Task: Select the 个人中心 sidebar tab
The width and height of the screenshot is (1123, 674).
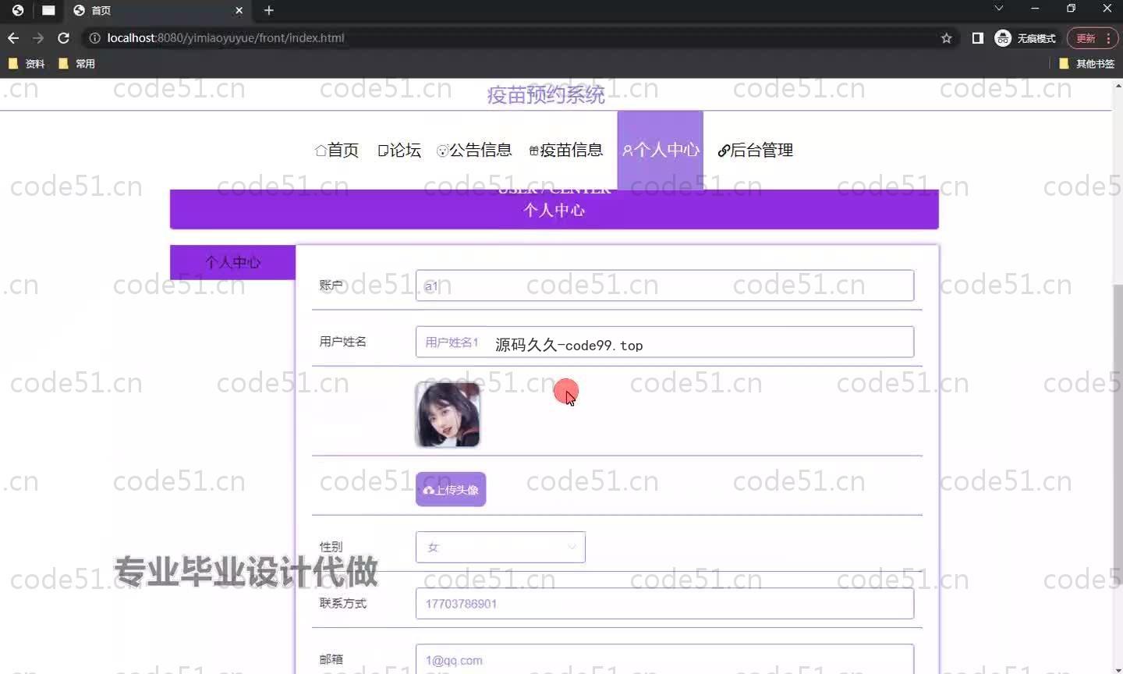Action: click(232, 262)
